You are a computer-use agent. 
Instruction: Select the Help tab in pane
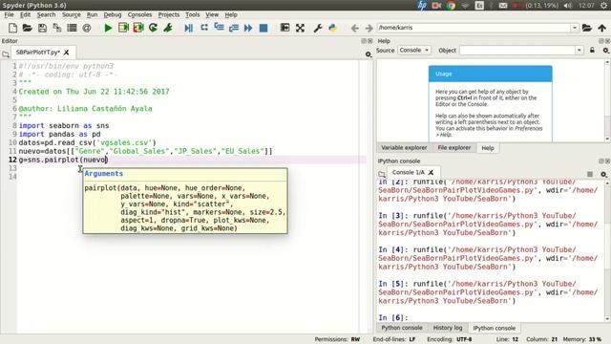click(488, 148)
